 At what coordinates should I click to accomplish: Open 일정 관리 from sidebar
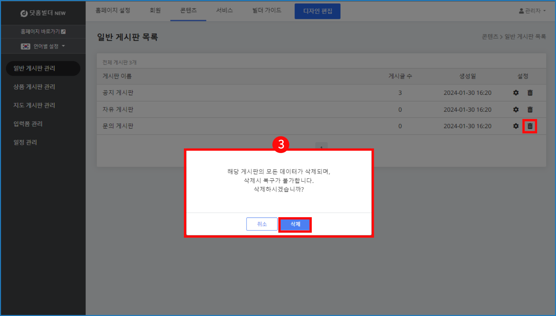coord(25,142)
